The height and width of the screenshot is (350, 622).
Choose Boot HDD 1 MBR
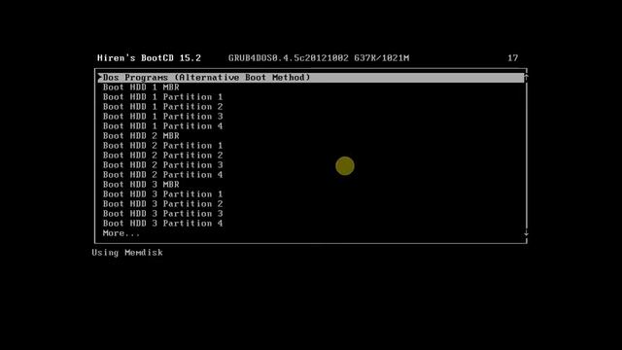[x=141, y=87]
